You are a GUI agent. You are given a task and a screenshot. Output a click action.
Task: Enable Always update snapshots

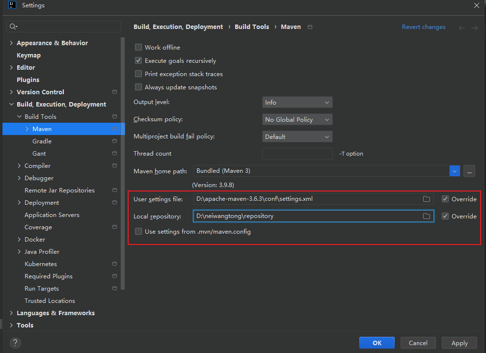pyautogui.click(x=138, y=87)
